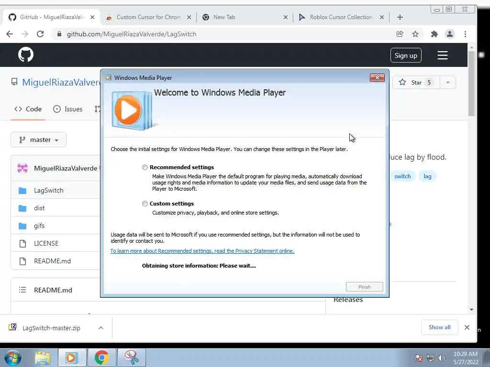This screenshot has height=367, width=490.
Task: Reload the current page
Action: pyautogui.click(x=40, y=34)
